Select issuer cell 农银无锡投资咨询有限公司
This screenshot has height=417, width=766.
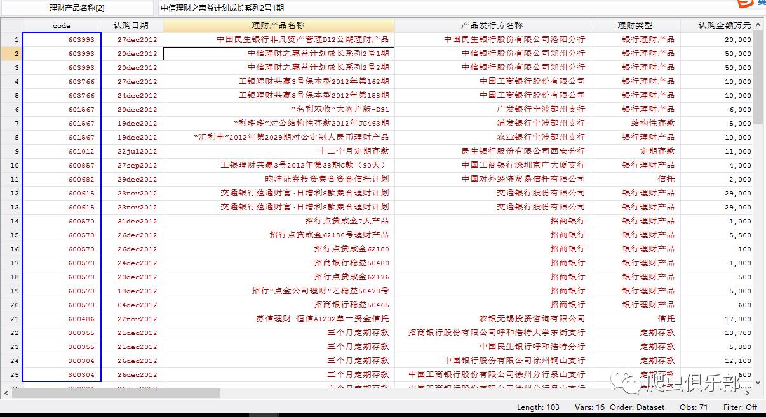pos(493,319)
